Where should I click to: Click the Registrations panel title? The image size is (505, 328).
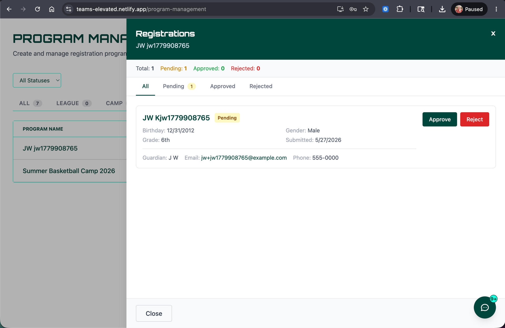[165, 34]
